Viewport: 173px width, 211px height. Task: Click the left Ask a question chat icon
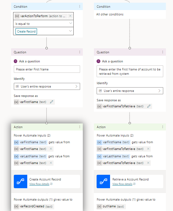tap(15, 61)
